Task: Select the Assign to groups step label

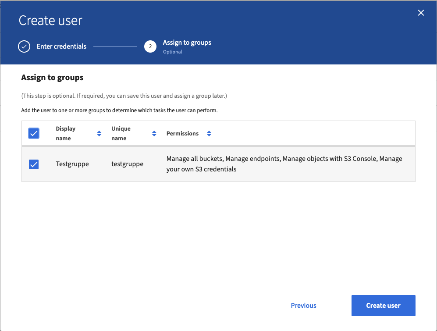Action: [x=187, y=43]
